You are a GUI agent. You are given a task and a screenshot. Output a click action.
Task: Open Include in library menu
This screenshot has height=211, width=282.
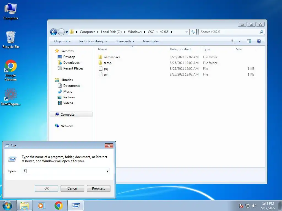point(93,41)
